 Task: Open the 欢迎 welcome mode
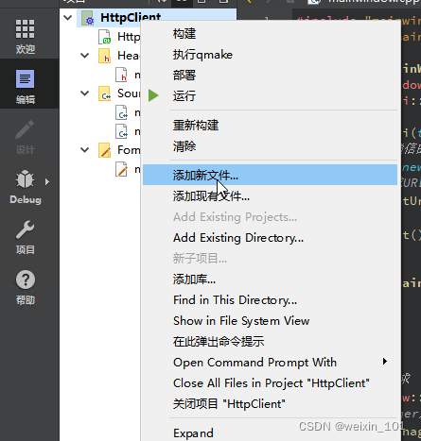(26, 36)
